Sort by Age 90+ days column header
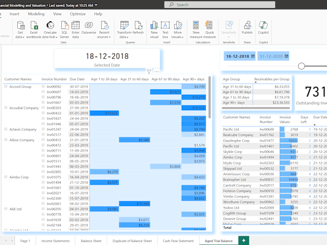The width and height of the screenshot is (327, 245). coord(193,79)
